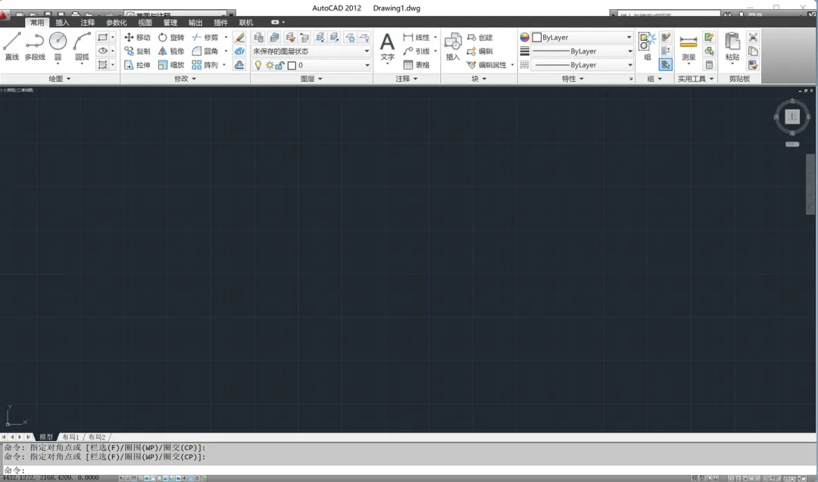Click the erase pencil icon in Modify panel
The width and height of the screenshot is (818, 482).
tap(239, 37)
